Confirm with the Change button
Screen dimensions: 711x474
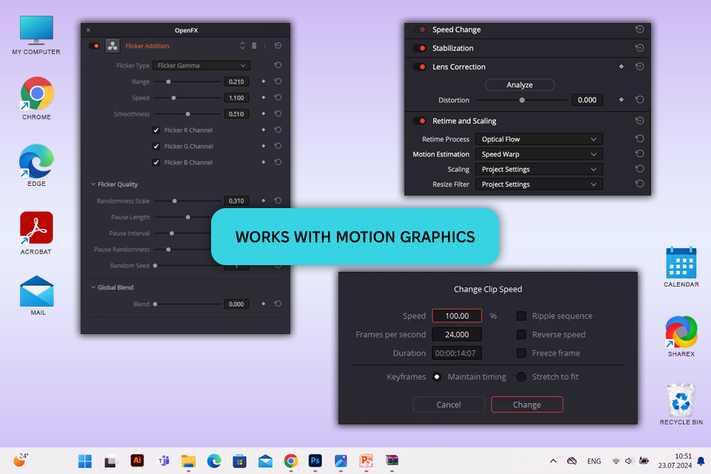click(x=527, y=404)
